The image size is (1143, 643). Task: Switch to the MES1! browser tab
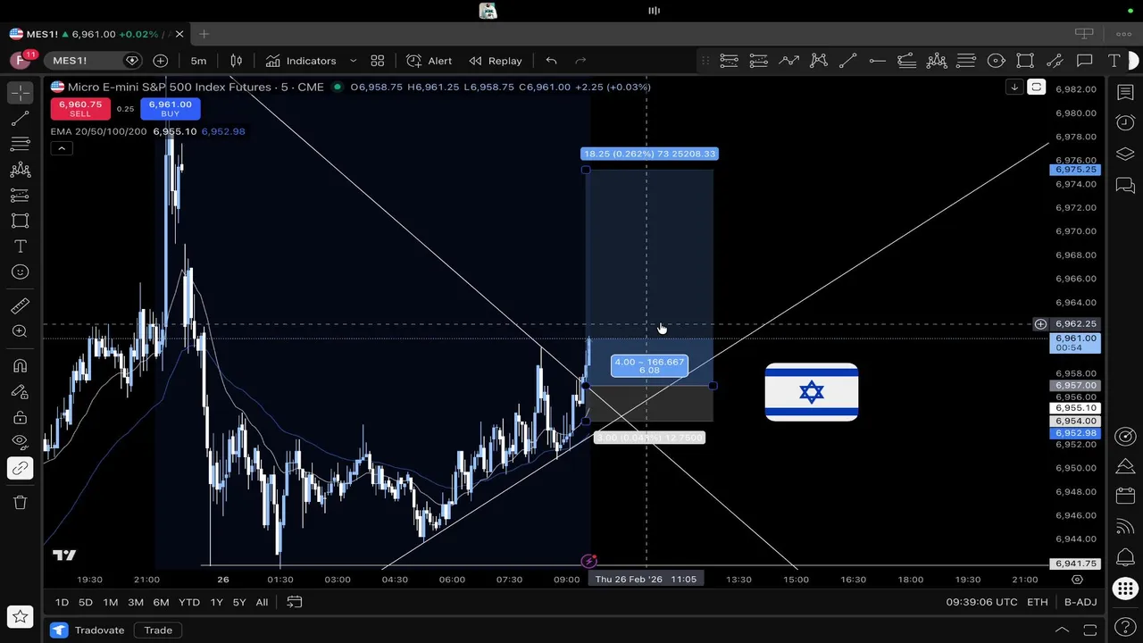tap(96, 34)
